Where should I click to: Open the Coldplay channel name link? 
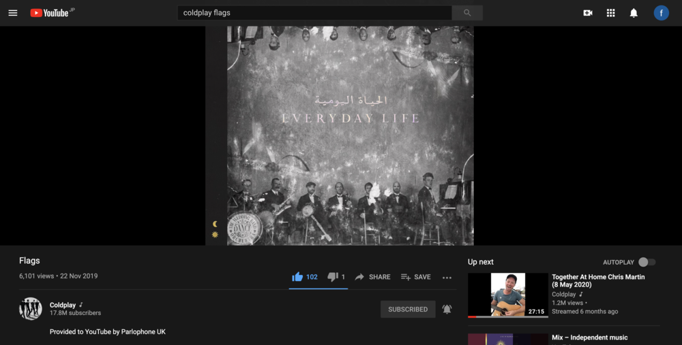point(63,305)
